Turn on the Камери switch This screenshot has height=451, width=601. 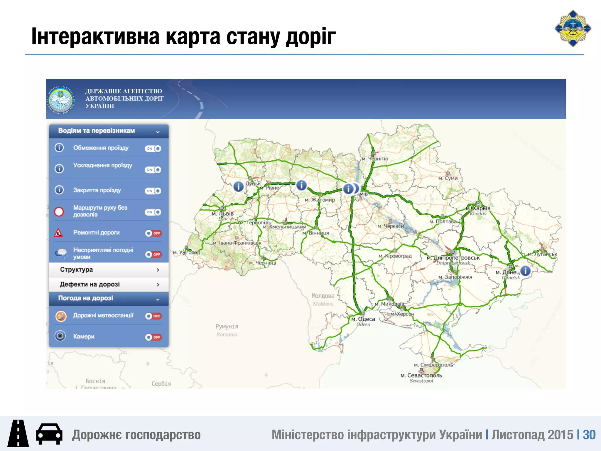pos(153,337)
